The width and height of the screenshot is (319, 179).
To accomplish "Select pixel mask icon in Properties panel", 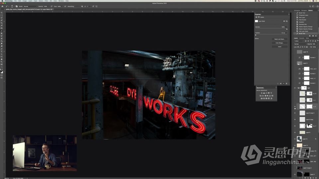I will click(x=284, y=21).
